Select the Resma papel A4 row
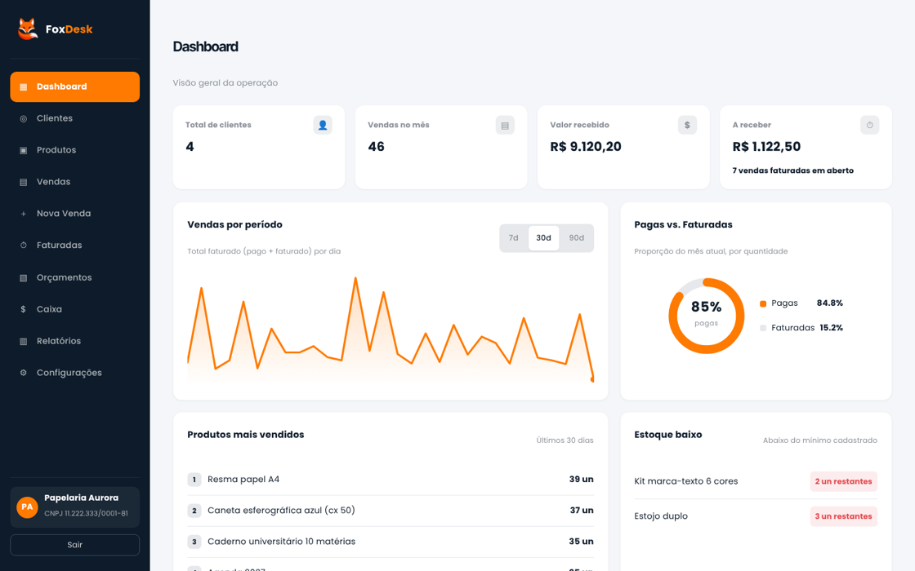The image size is (915, 571). coord(391,480)
